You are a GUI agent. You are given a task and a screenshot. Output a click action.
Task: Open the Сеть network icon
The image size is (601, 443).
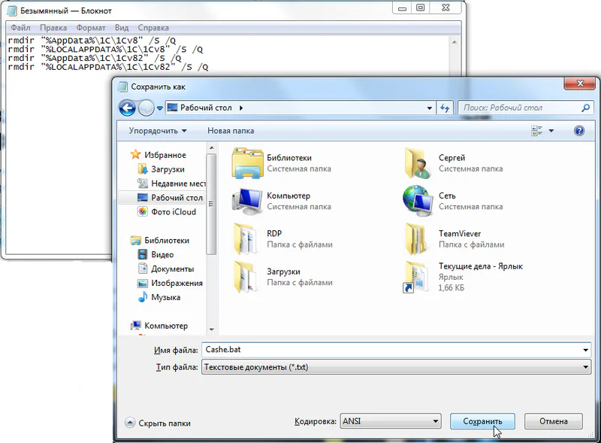tap(418, 201)
